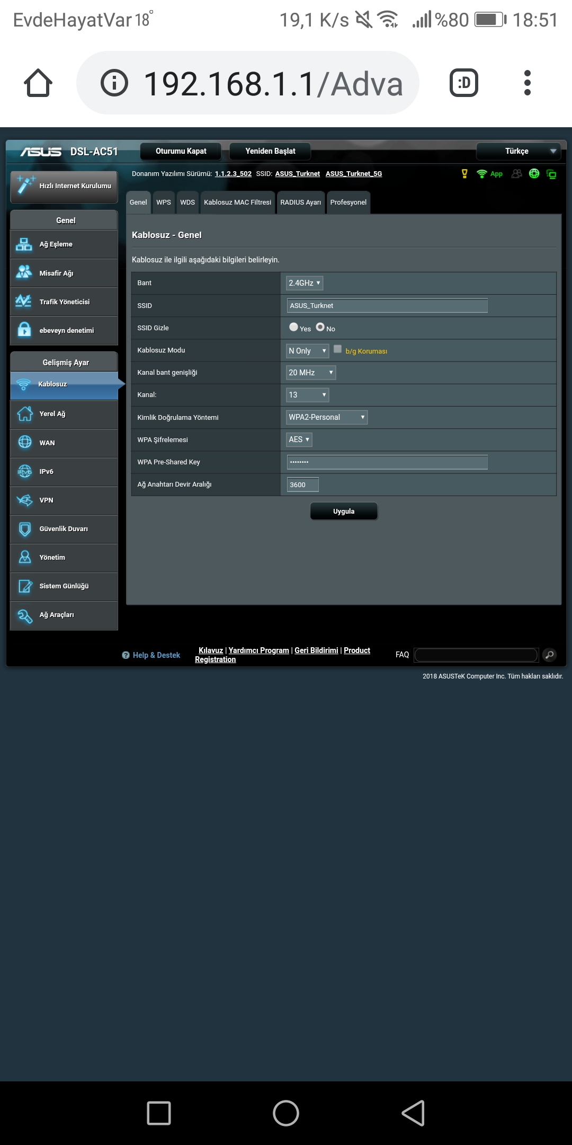Open the Türkçe language dropdown
The image size is (572, 1145).
point(519,151)
